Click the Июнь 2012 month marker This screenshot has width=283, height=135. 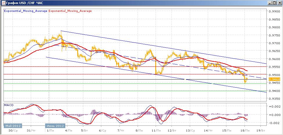[55, 125]
